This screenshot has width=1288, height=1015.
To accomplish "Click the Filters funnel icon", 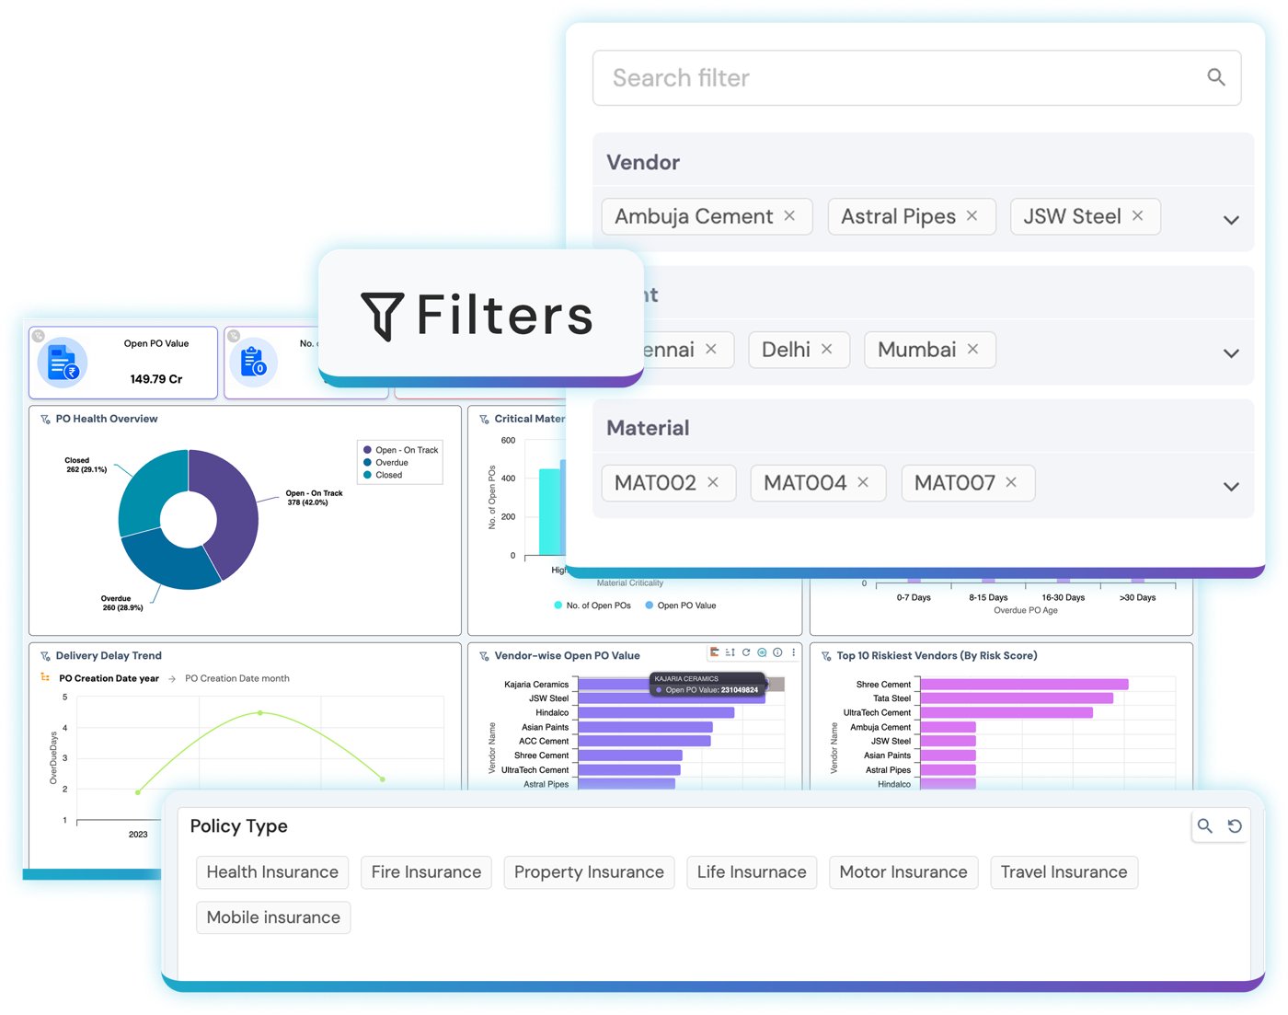I will tap(382, 316).
